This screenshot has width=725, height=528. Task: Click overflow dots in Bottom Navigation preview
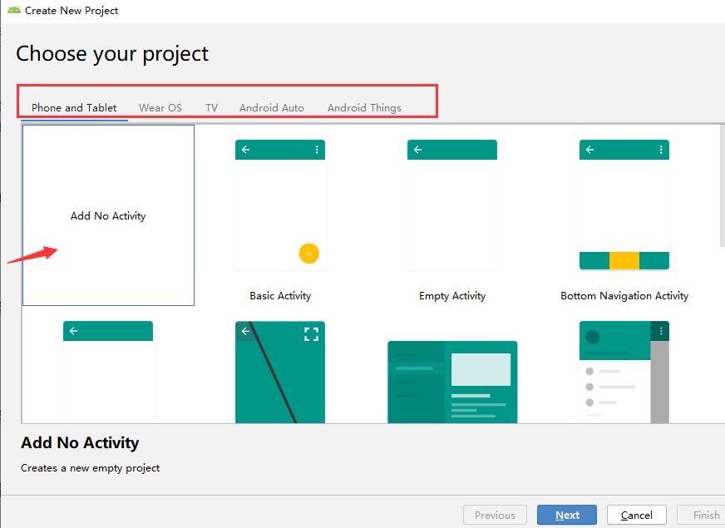tap(661, 150)
